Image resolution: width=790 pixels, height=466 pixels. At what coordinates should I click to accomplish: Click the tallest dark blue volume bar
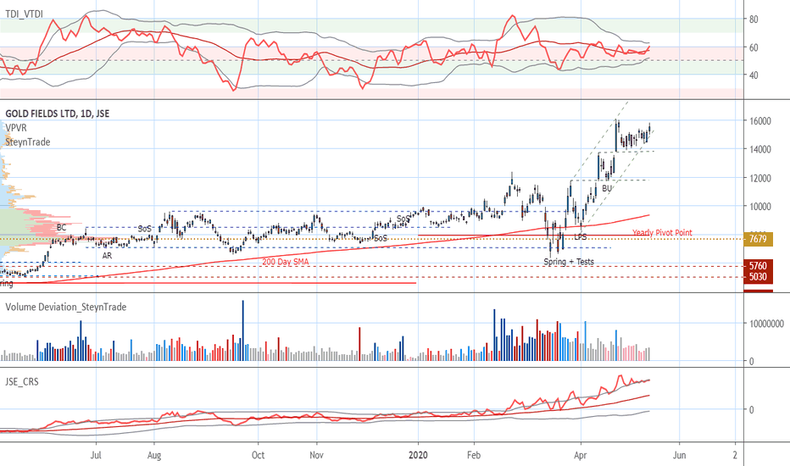click(242, 330)
